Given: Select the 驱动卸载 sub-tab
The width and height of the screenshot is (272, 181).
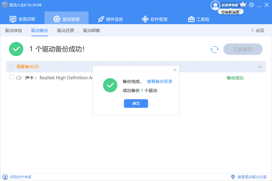Looking at the screenshot, I should pyautogui.click(x=92, y=31).
